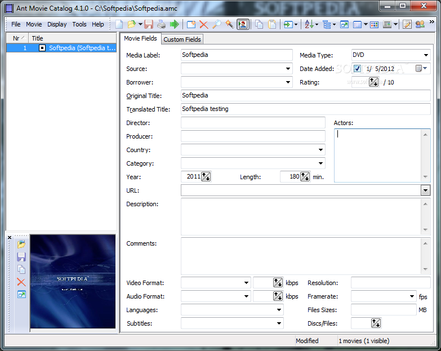The image size is (441, 351).
Task: Open the Display menu
Action: [57, 24]
